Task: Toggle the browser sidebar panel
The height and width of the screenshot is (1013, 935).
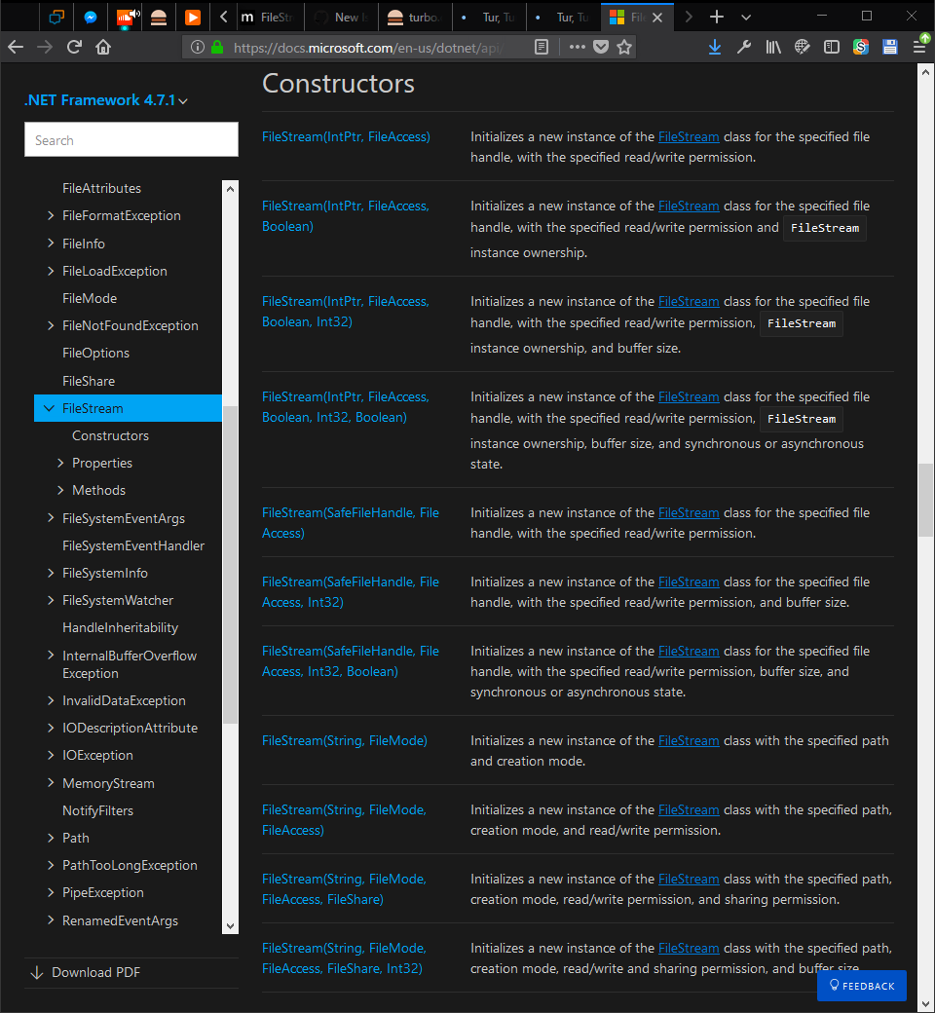Action: point(831,46)
